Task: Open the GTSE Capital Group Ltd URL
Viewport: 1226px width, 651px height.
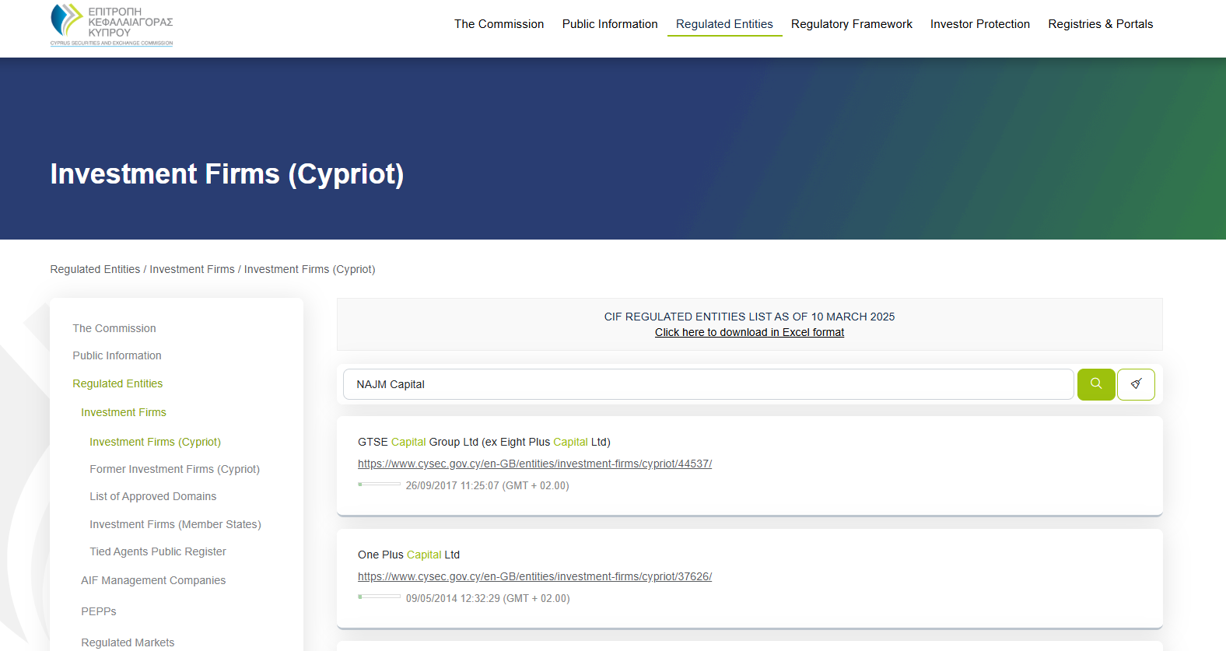Action: 534,464
